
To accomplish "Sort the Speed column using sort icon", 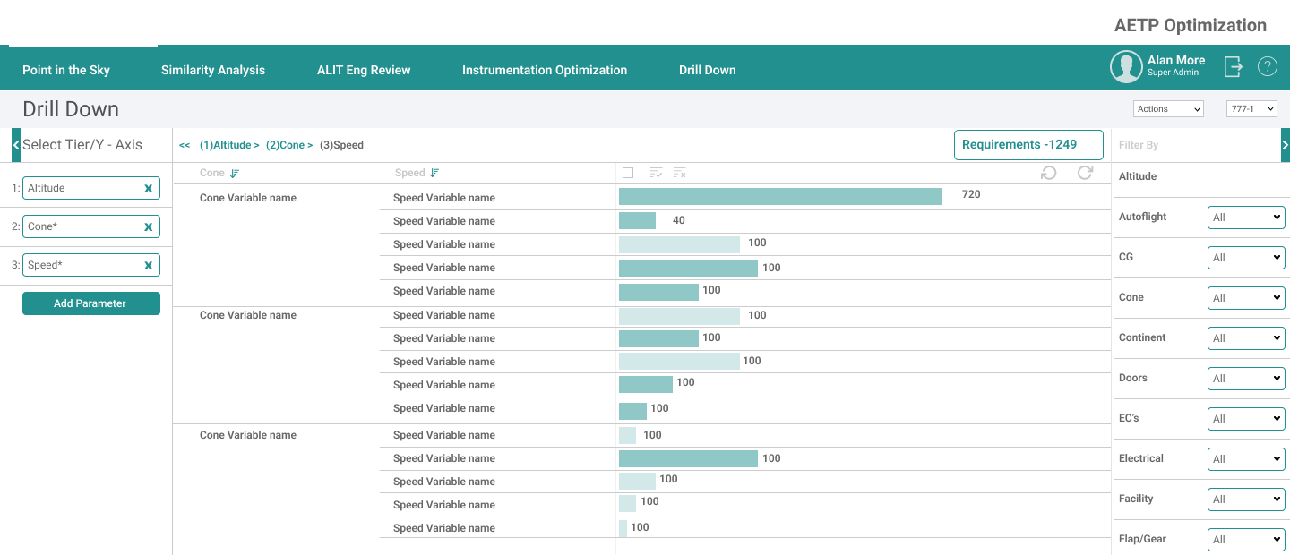I will click(434, 174).
